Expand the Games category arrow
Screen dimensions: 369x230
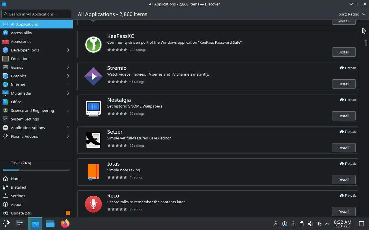68,67
